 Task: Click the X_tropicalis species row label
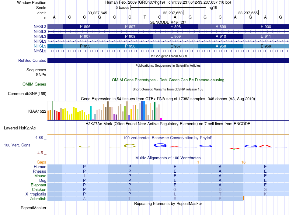pyautogui.click(x=36, y=194)
